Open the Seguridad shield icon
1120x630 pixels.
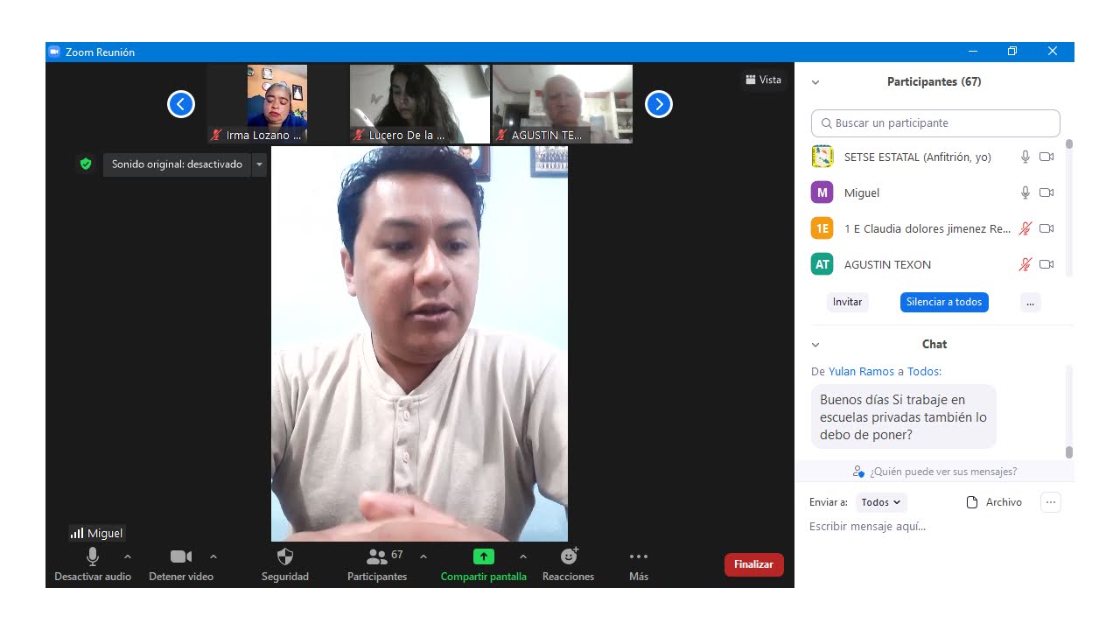click(x=285, y=556)
